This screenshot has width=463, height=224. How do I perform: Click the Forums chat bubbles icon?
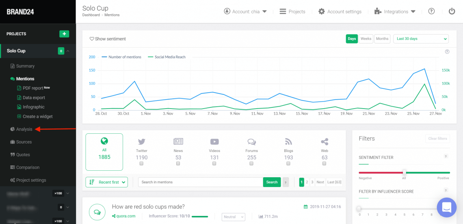click(251, 142)
